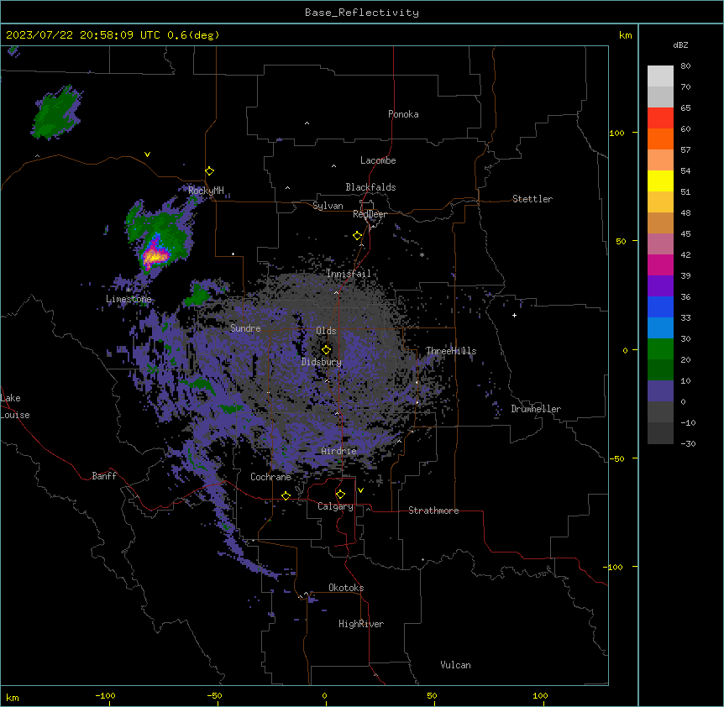Image resolution: width=724 pixels, height=707 pixels.
Task: Click the Airdrie city label
Action: (339, 451)
